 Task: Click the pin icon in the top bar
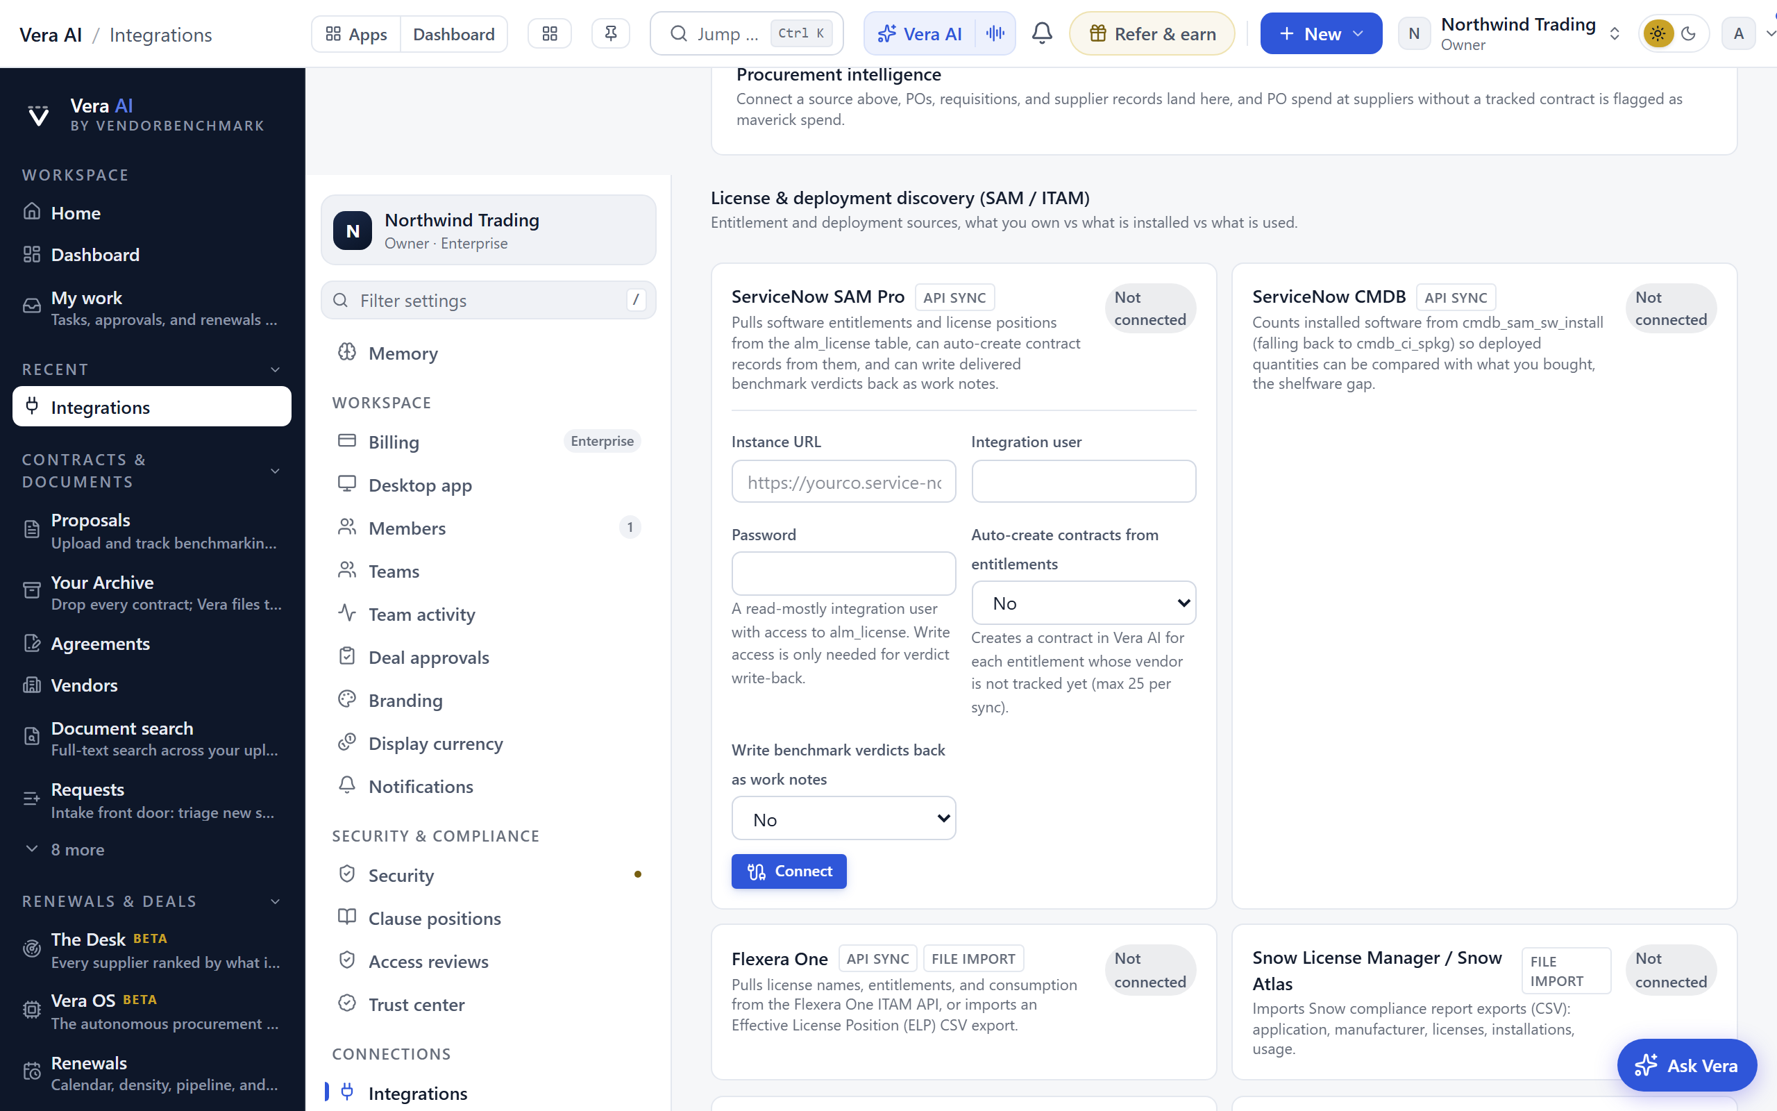click(x=610, y=34)
